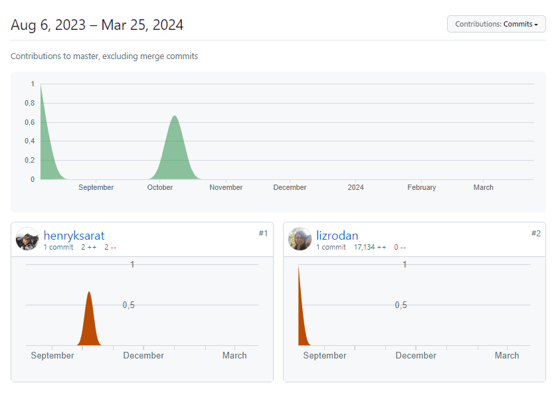Open lizrodan's profile username link
The image size is (558, 393).
click(x=337, y=236)
